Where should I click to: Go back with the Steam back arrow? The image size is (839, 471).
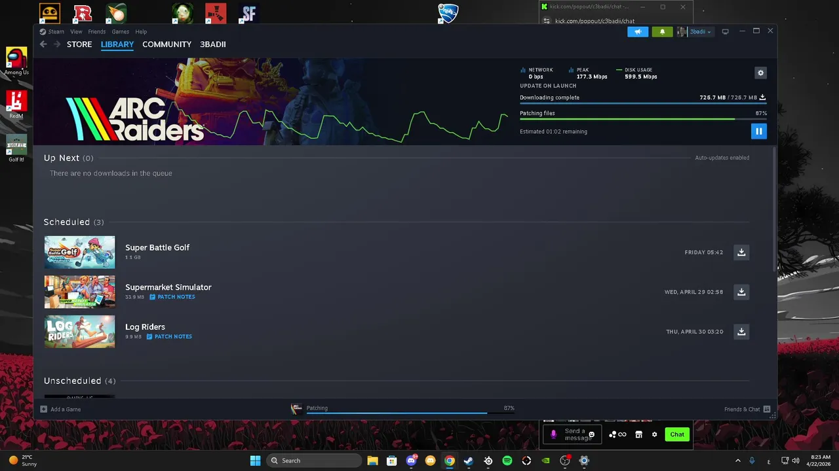click(43, 44)
